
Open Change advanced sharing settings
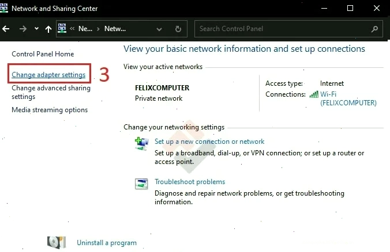(x=51, y=92)
